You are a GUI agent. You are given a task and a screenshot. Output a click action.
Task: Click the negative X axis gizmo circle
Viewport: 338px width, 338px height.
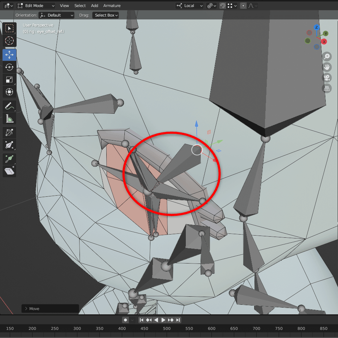tap(309, 33)
